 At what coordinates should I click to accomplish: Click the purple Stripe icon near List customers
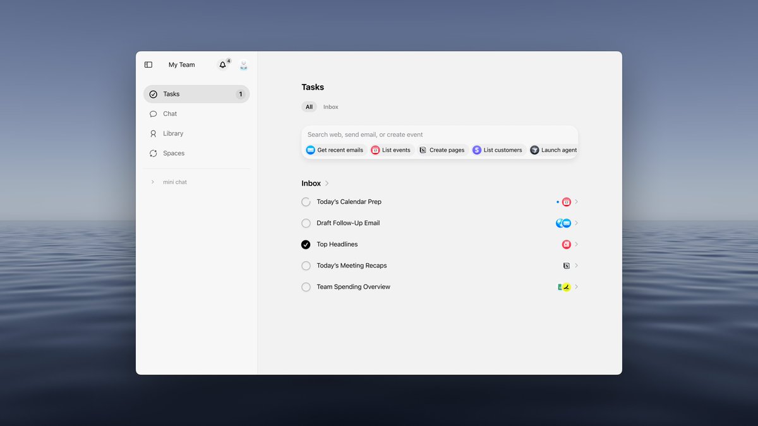[477, 150]
